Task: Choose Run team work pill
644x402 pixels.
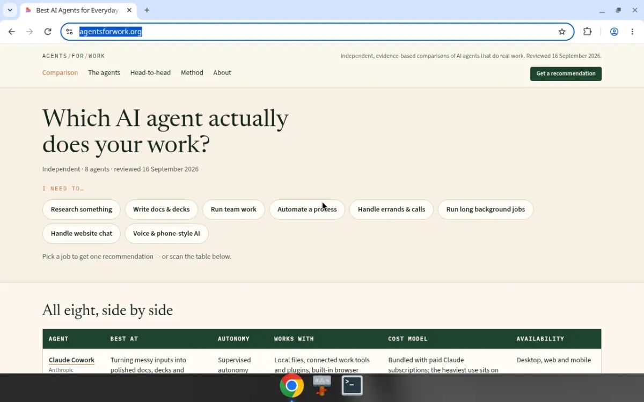Action: (x=233, y=210)
